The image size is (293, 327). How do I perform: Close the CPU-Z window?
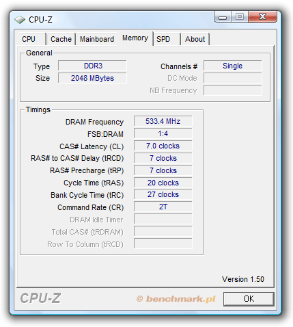(262, 17)
